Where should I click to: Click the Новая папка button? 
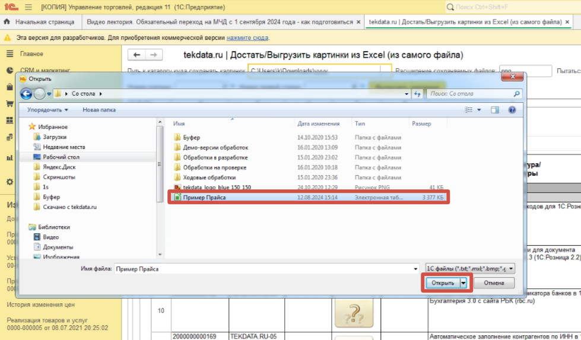coord(99,110)
